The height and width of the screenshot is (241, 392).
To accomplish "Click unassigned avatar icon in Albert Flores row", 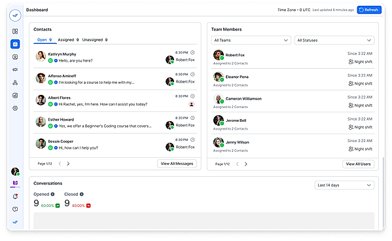I will [192, 104].
